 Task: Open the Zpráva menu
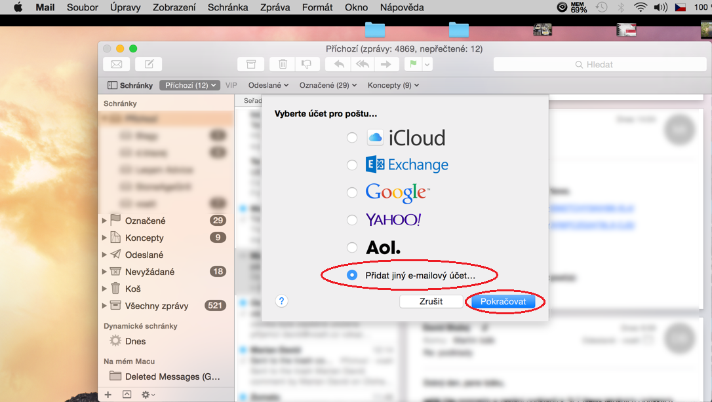[275, 7]
